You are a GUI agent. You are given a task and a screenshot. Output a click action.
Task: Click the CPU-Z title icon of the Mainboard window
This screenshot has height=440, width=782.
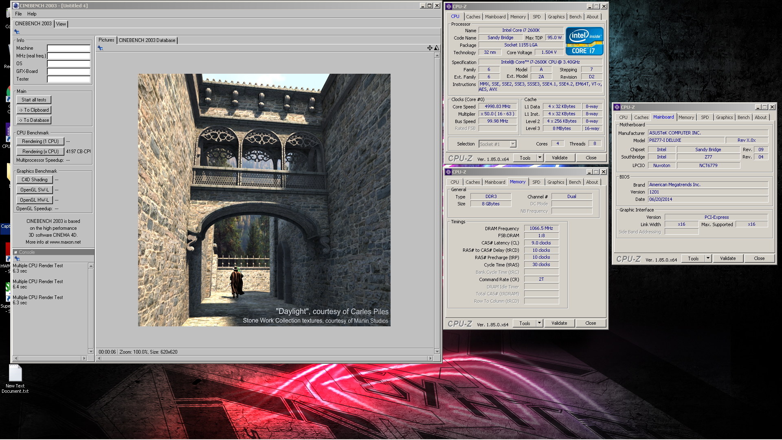click(x=617, y=107)
